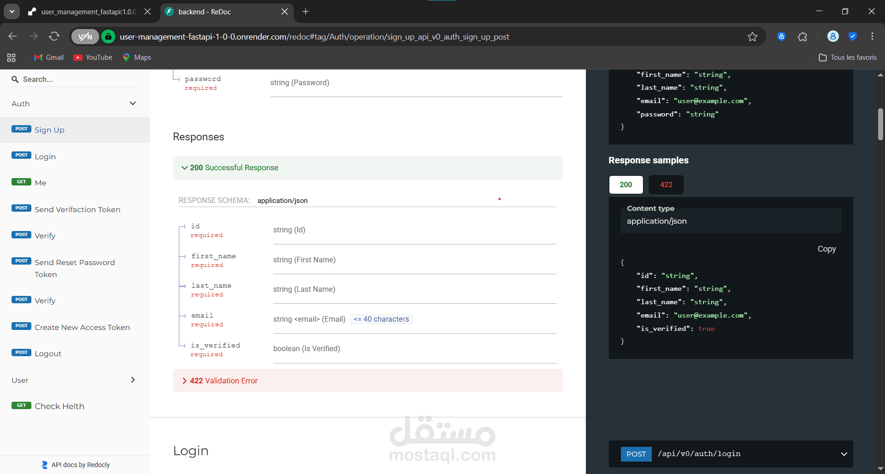Viewport: 885px width, 474px height.
Task: Switch to the user_management_fastapi browser tab
Action: click(x=88, y=12)
